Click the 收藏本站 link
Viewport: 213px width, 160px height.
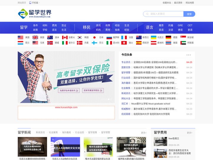pos(167,3)
